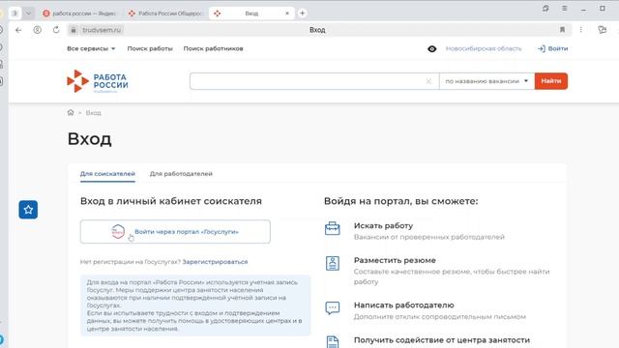
Task: Select the "Для работодателей" tab
Action: pos(181,174)
